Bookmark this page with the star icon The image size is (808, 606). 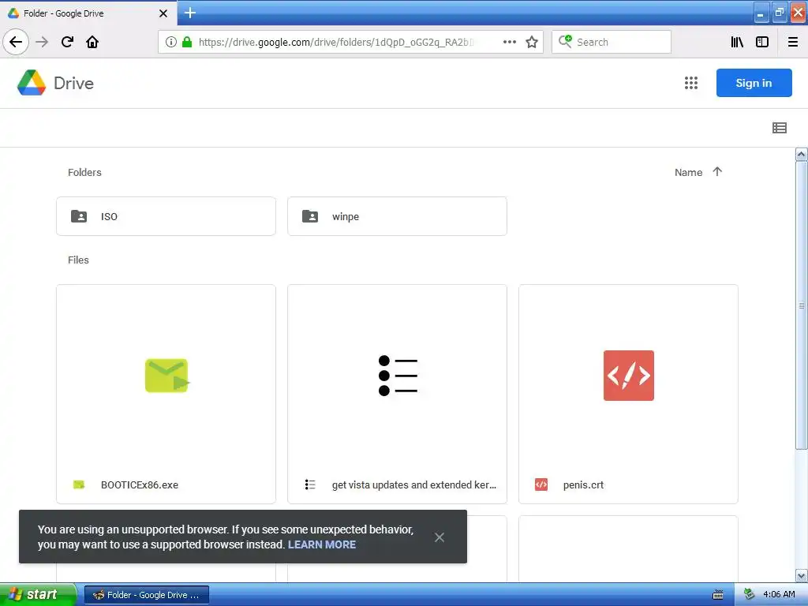[x=532, y=42]
